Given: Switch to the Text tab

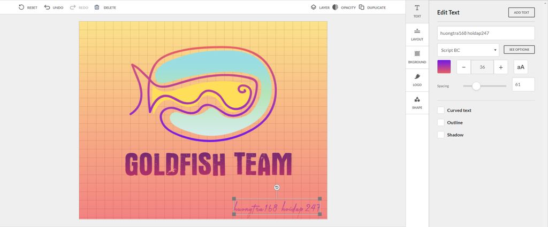Looking at the screenshot, I should (417, 12).
